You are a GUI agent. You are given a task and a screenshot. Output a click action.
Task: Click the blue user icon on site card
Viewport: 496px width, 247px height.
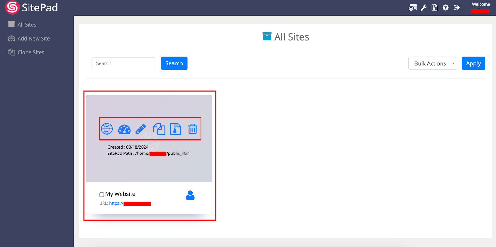pyautogui.click(x=190, y=195)
